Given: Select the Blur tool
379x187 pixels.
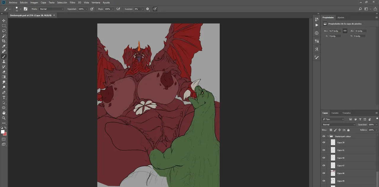Looking at the screenshot, I should (4, 82).
